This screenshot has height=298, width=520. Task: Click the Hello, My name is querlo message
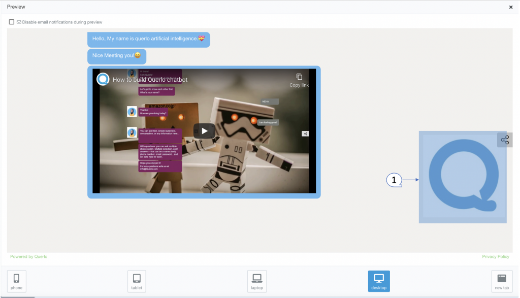[x=149, y=40]
